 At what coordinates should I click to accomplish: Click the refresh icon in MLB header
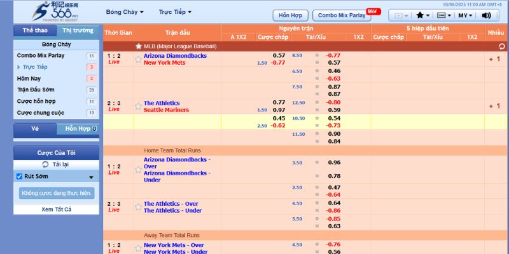[x=501, y=46]
